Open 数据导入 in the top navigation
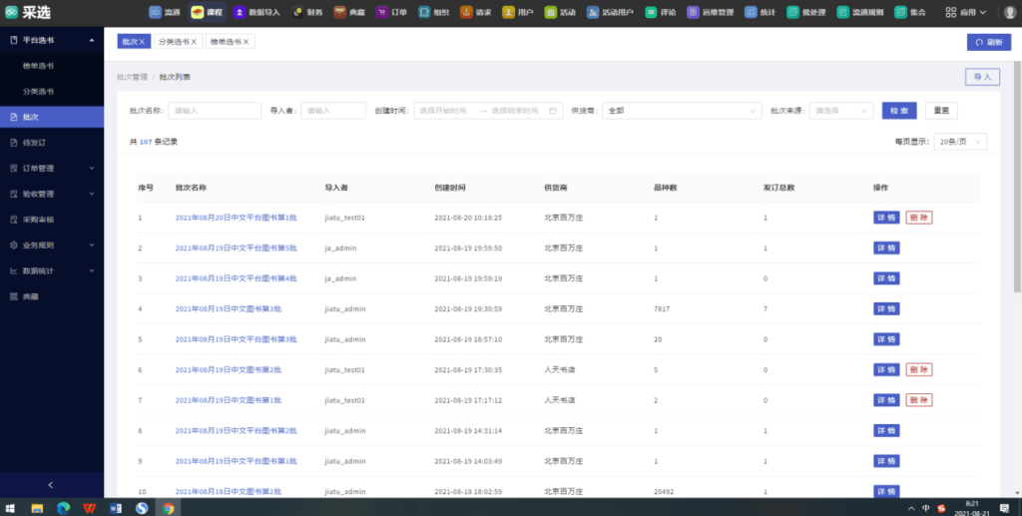 coord(255,12)
